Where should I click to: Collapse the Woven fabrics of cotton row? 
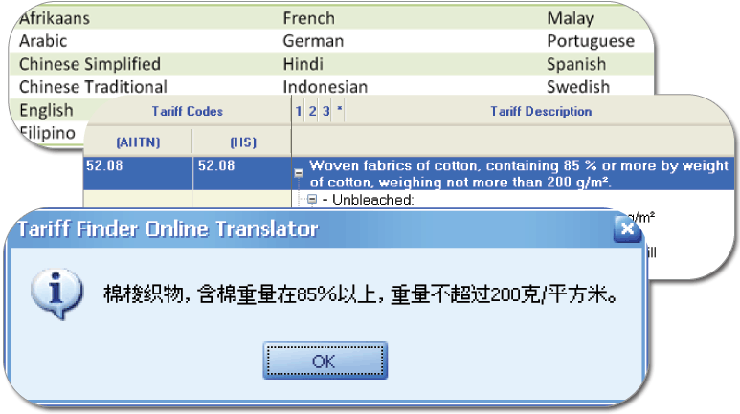(300, 174)
